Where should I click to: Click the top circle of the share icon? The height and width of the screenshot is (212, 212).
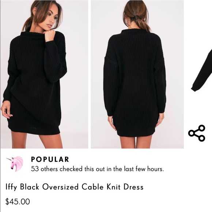201,128
